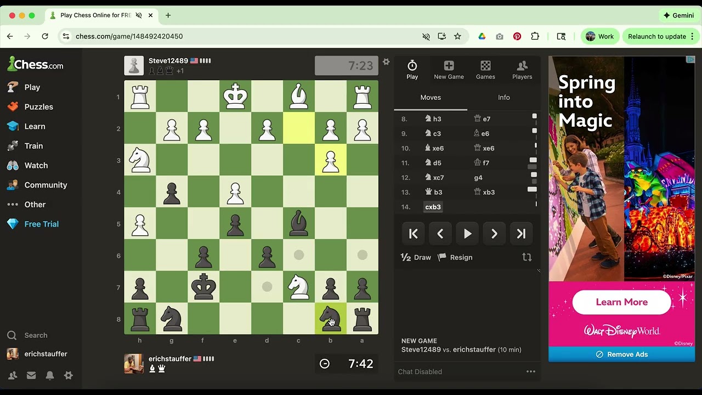Bookmark this page with the star icon

point(457,36)
